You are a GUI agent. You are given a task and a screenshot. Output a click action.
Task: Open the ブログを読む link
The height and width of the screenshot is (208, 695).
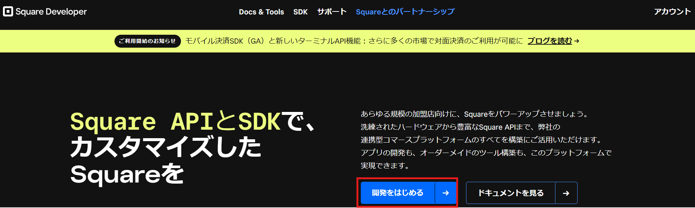(550, 41)
